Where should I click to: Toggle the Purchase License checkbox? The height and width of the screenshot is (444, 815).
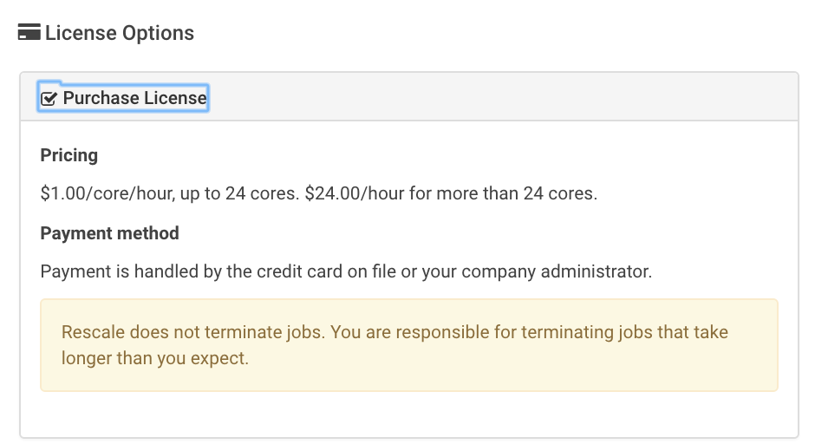coord(49,98)
